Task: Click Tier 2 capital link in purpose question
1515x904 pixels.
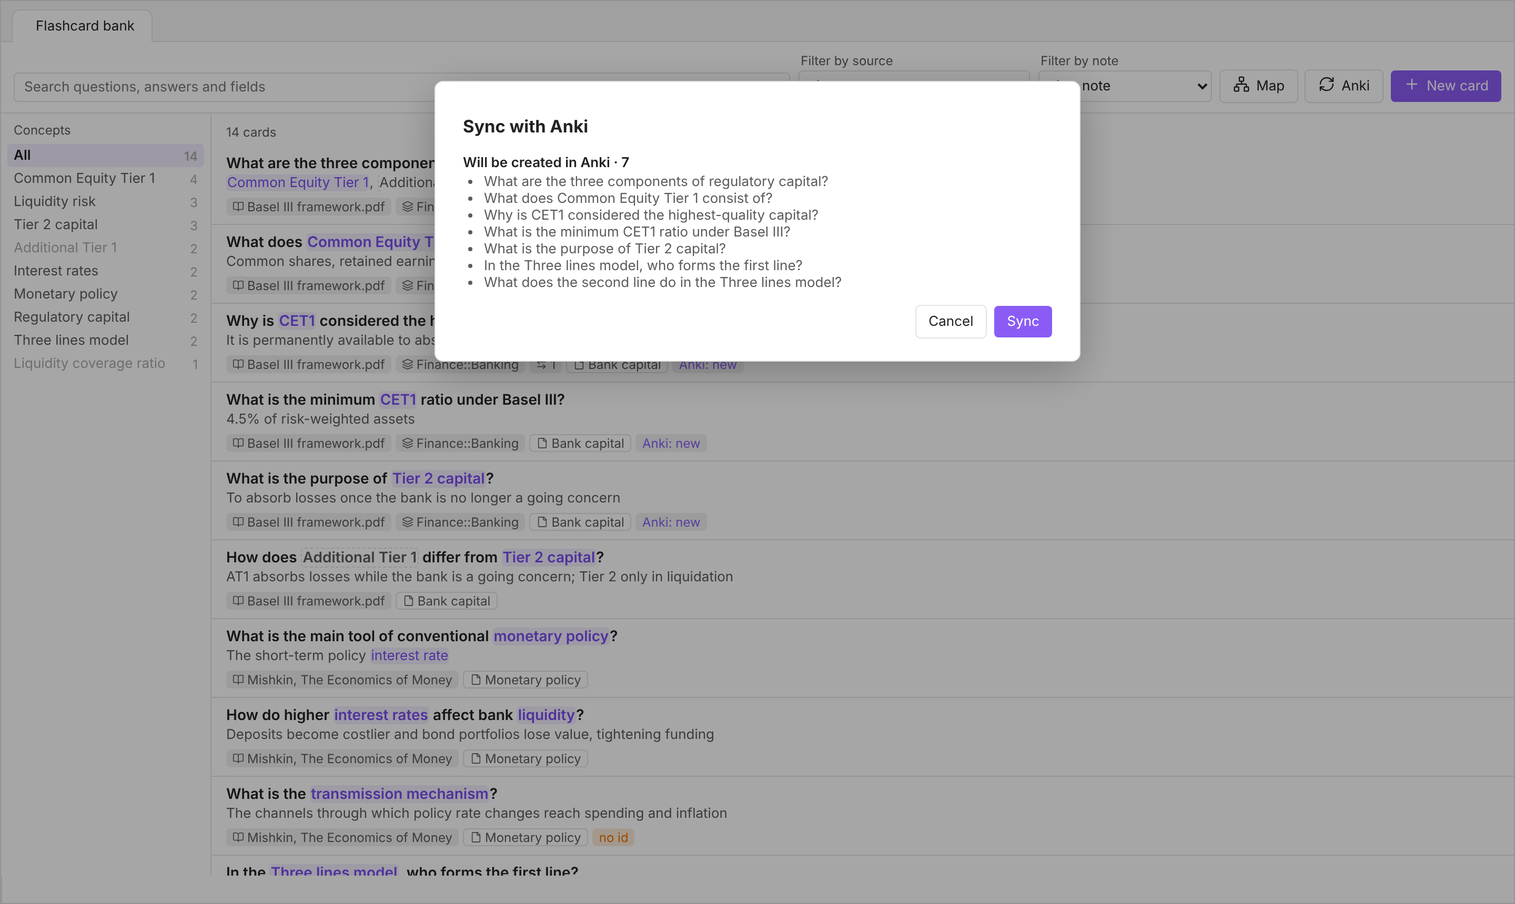Action: [x=438, y=478]
